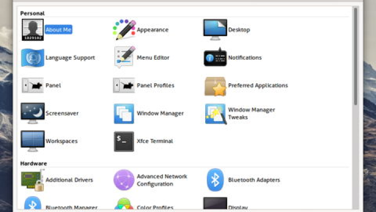Screen dimensions: 376x212
Task: Click the Desktop label
Action: 239,30
